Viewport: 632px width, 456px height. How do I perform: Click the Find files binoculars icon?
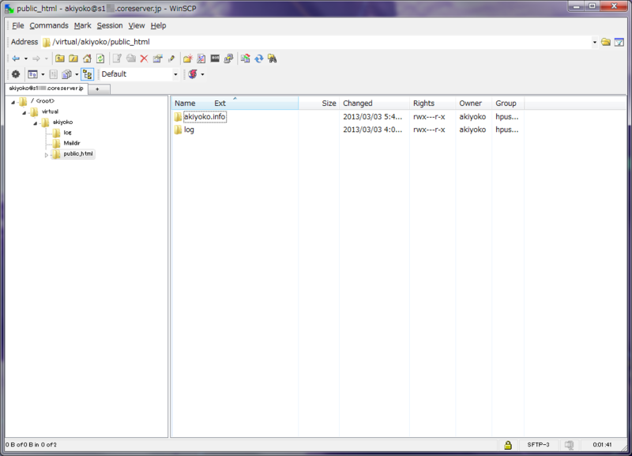point(273,58)
